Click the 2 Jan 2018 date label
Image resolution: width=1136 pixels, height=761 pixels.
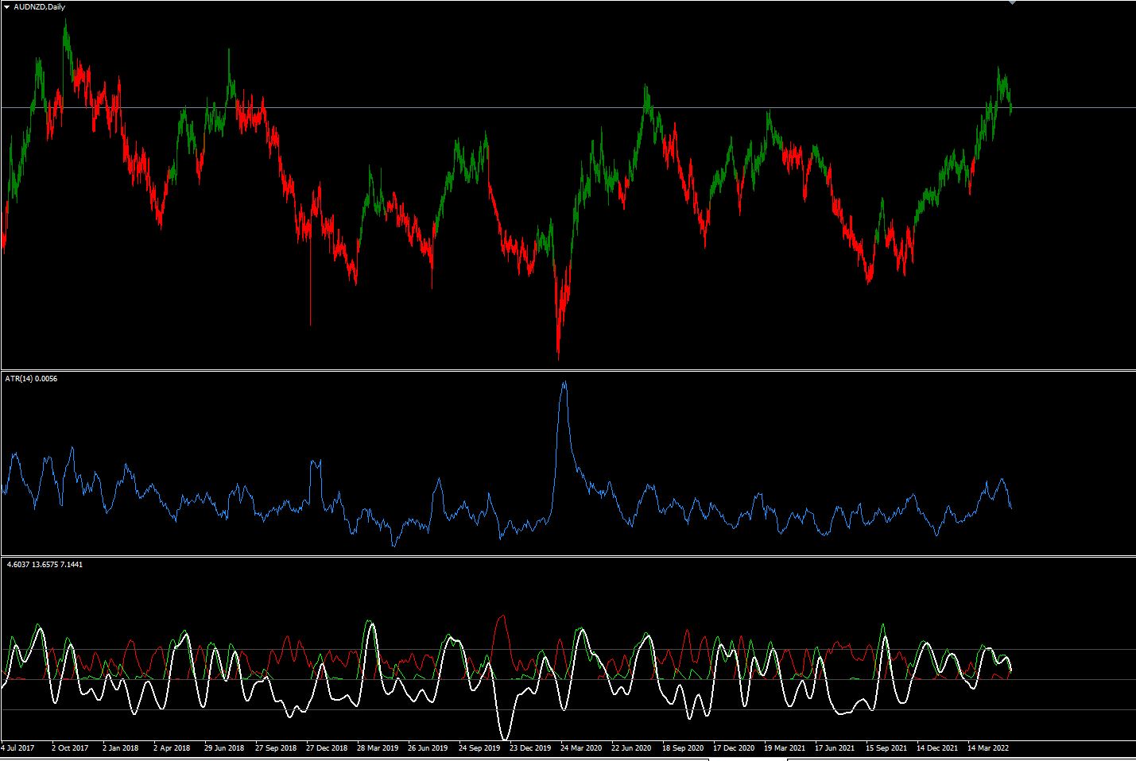point(120,747)
